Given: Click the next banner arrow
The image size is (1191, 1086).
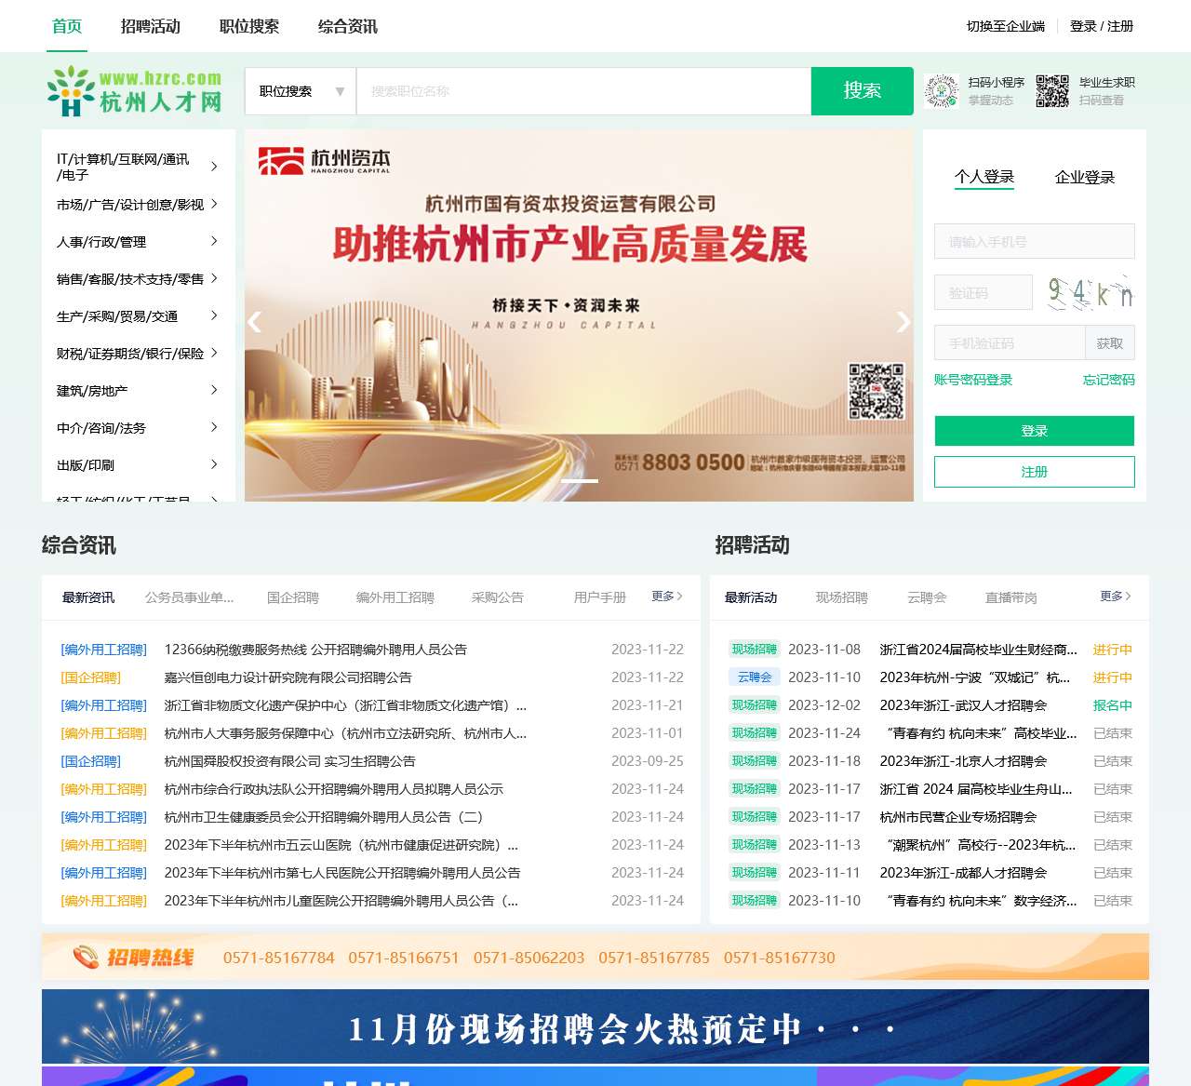Looking at the screenshot, I should [x=903, y=322].
